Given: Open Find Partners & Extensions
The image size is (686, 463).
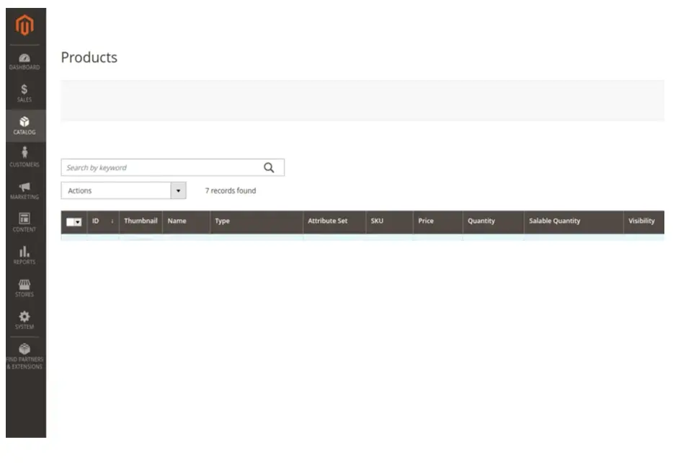Looking at the screenshot, I should (24, 356).
